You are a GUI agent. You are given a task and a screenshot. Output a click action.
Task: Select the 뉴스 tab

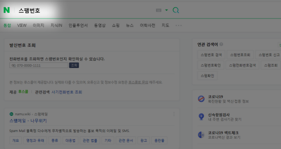[x=130, y=25]
